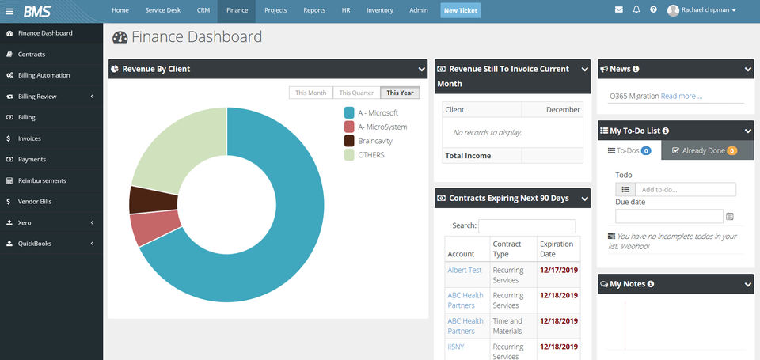
Task: Click the Rachael chipman avatar picture
Action: pyautogui.click(x=673, y=10)
